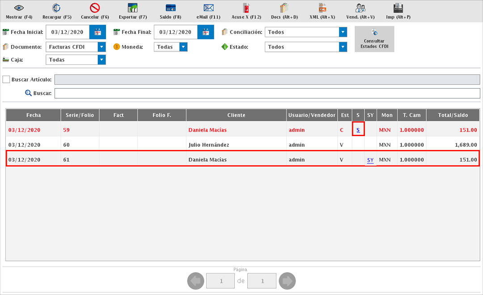Click the Consultar Estados CFDI button

(x=374, y=39)
